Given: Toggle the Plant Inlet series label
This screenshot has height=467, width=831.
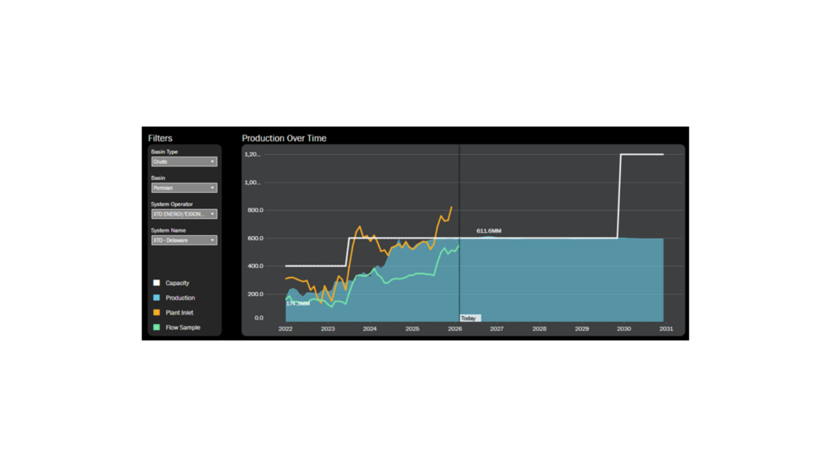Looking at the screenshot, I should (179, 312).
